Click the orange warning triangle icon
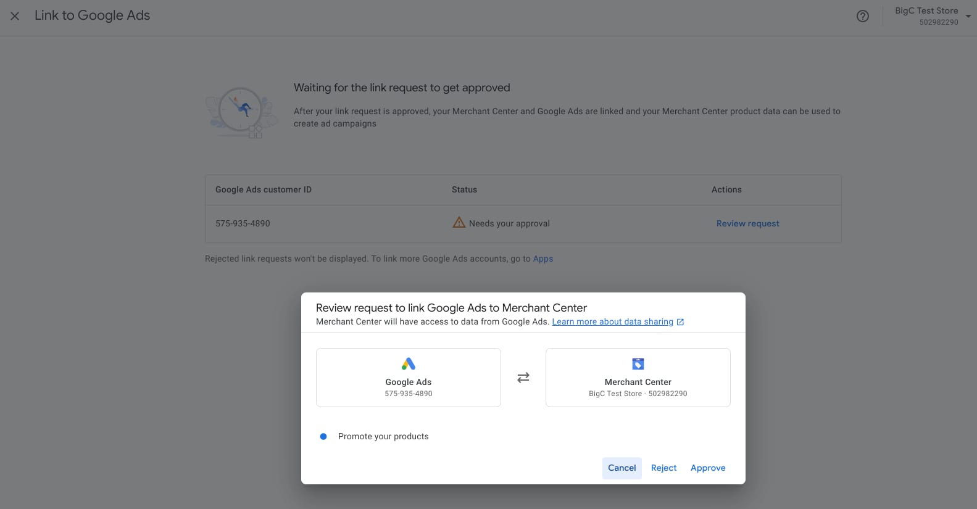The image size is (977, 509). tap(459, 223)
